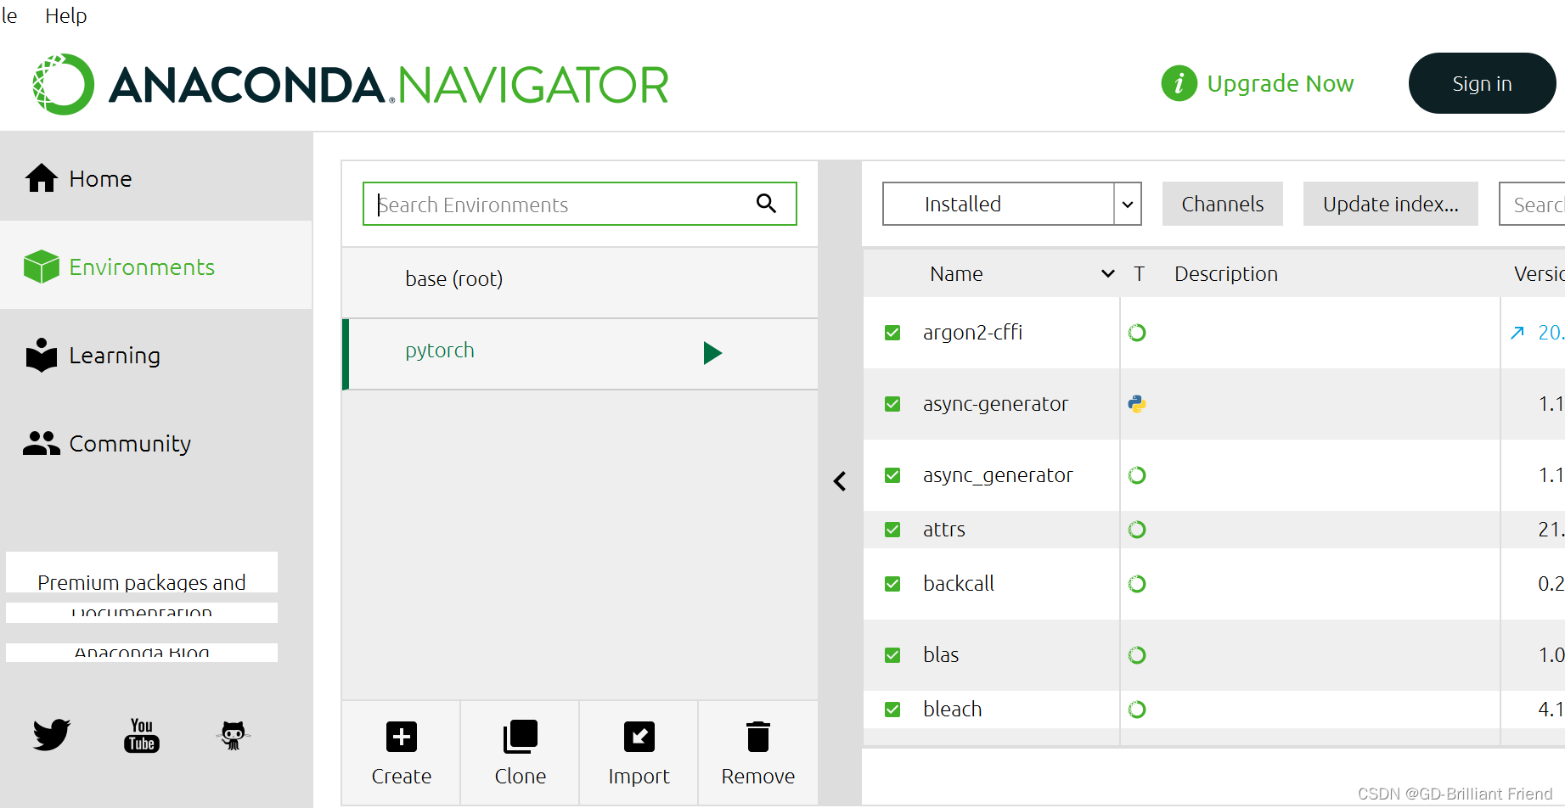This screenshot has height=808, width=1565.
Task: Click the Name column sort chevron
Action: 1107,273
